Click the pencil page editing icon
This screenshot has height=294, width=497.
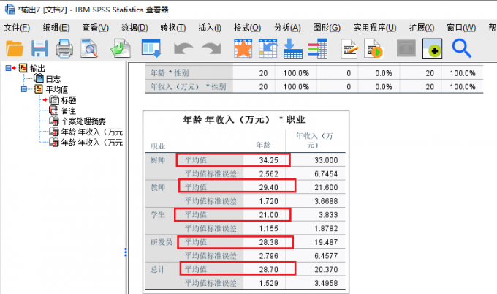[350, 48]
